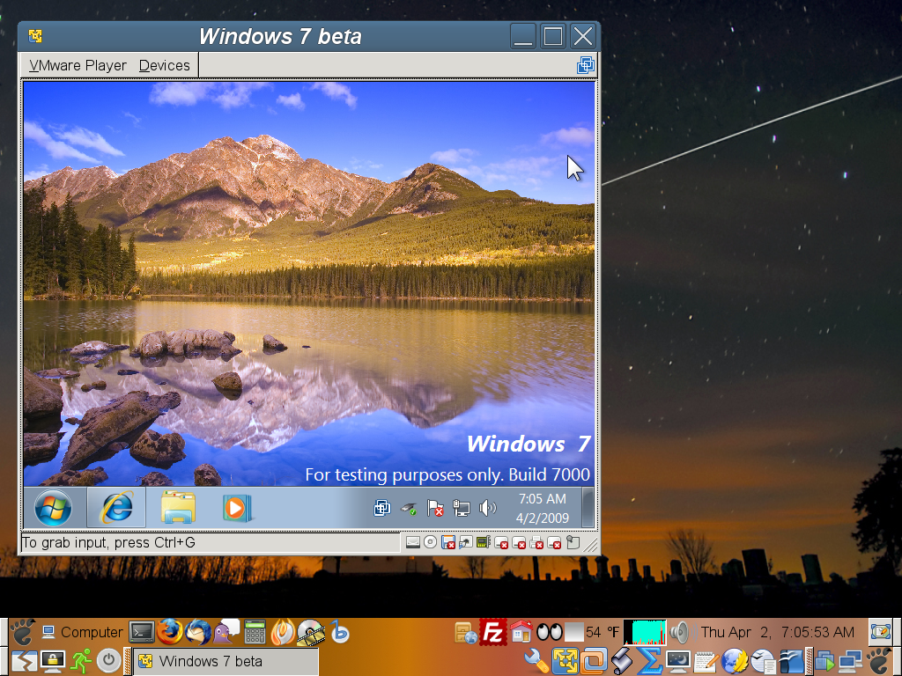Toggle the floppy drive device connection icon

pyautogui.click(x=447, y=542)
